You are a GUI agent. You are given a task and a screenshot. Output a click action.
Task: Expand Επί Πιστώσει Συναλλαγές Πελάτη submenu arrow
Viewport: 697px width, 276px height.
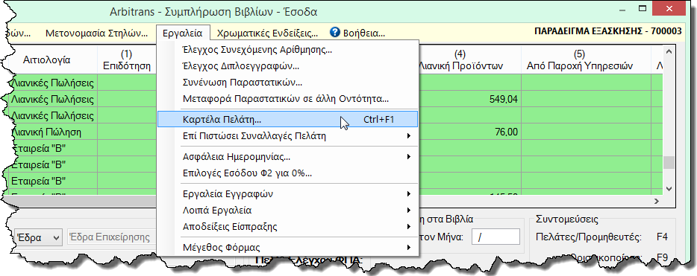click(x=408, y=136)
